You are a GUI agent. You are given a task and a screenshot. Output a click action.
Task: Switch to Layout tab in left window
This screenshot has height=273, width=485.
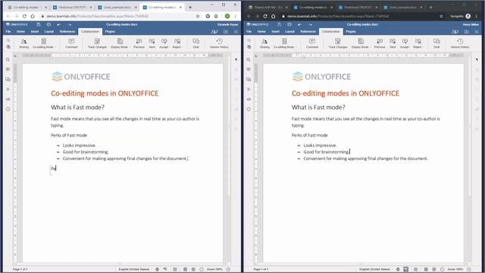pyautogui.click(x=48, y=32)
